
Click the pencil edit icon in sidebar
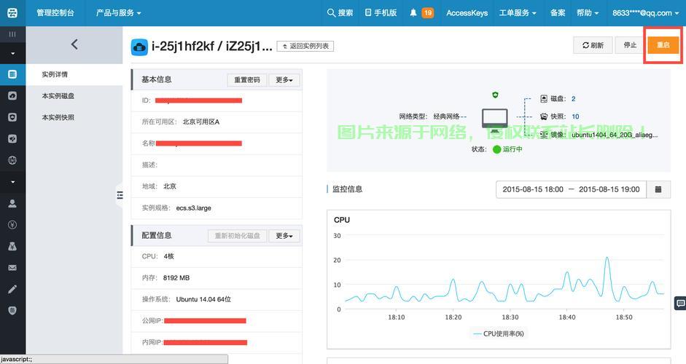click(x=12, y=289)
